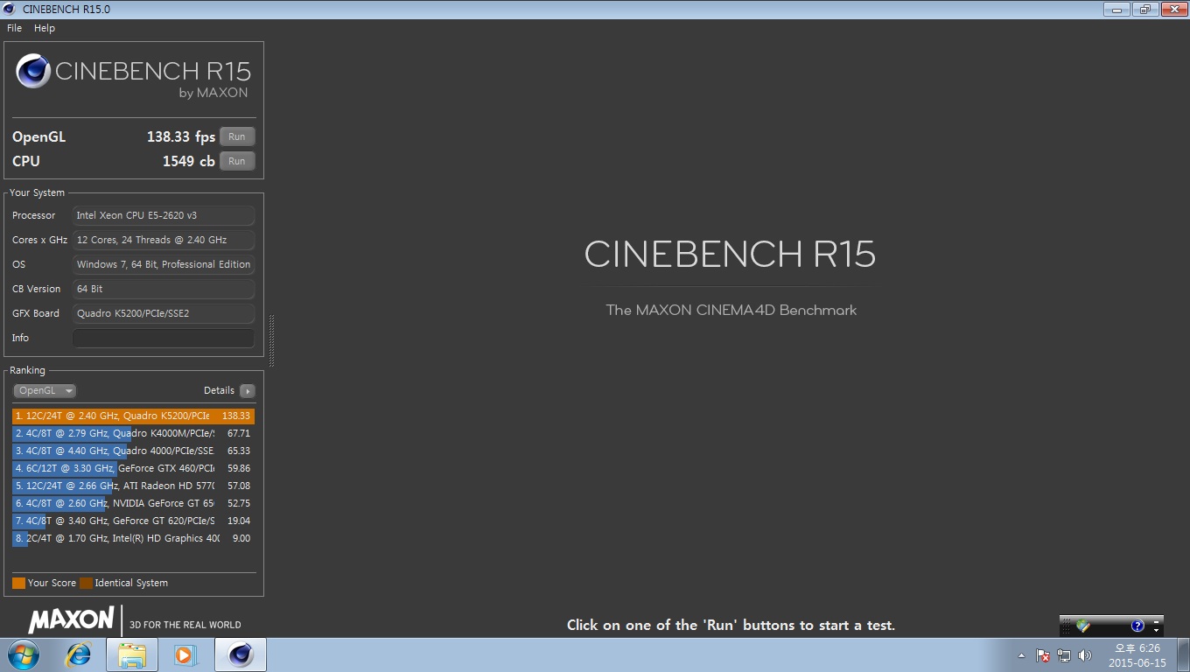Screen dimensions: 1190x672
Task: Show hidden system tray icons
Action: 1021,655
